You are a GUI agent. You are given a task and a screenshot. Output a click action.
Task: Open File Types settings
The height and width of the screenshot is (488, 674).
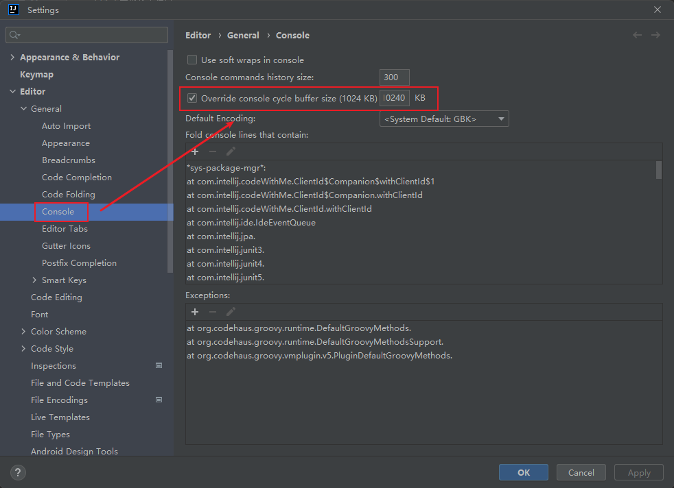50,435
